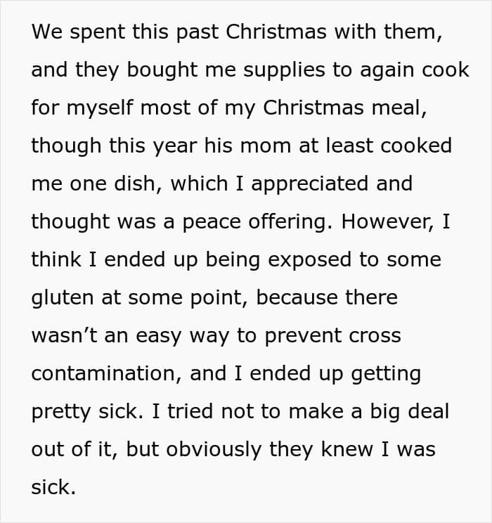Viewport: 492px width, 523px height.
Task: Click the word "thought" starting the sixth line
Action: click(x=70, y=222)
